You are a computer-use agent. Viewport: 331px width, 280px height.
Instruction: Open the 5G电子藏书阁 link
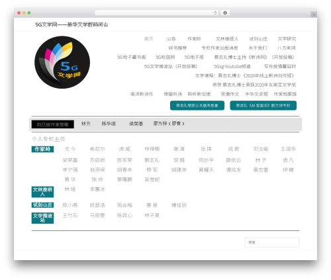(x=132, y=57)
